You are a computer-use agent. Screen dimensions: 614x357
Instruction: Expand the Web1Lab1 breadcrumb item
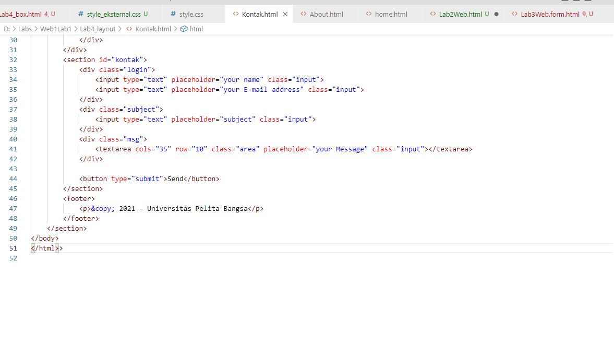pos(56,29)
